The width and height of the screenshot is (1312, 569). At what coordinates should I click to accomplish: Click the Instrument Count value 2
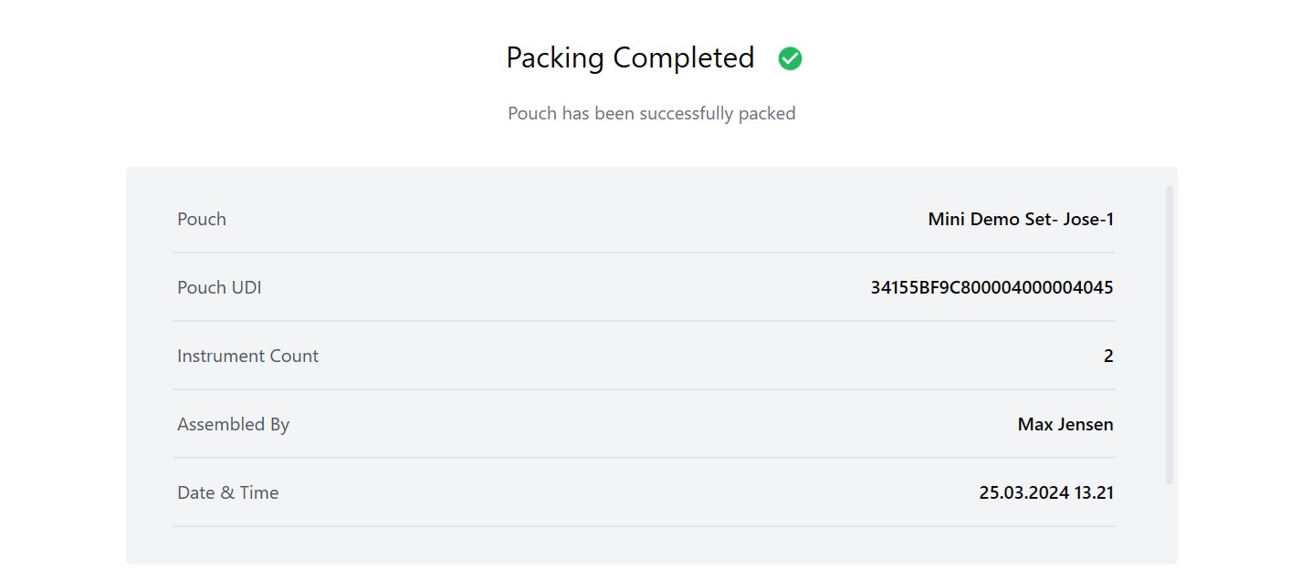1108,356
